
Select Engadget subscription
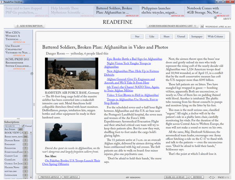coord(16,144)
